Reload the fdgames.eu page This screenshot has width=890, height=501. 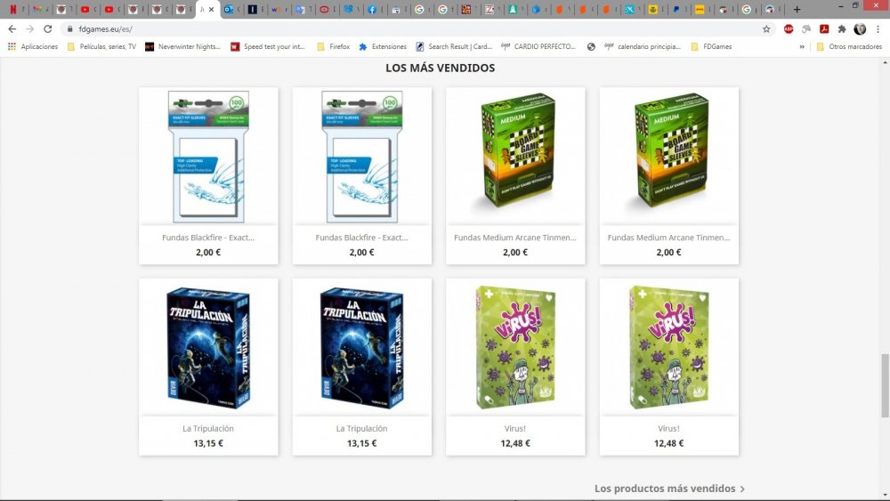48,29
